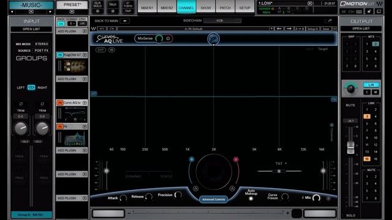This screenshot has width=392, height=220.
Task: Click the A to B copy button
Action: [300, 29]
